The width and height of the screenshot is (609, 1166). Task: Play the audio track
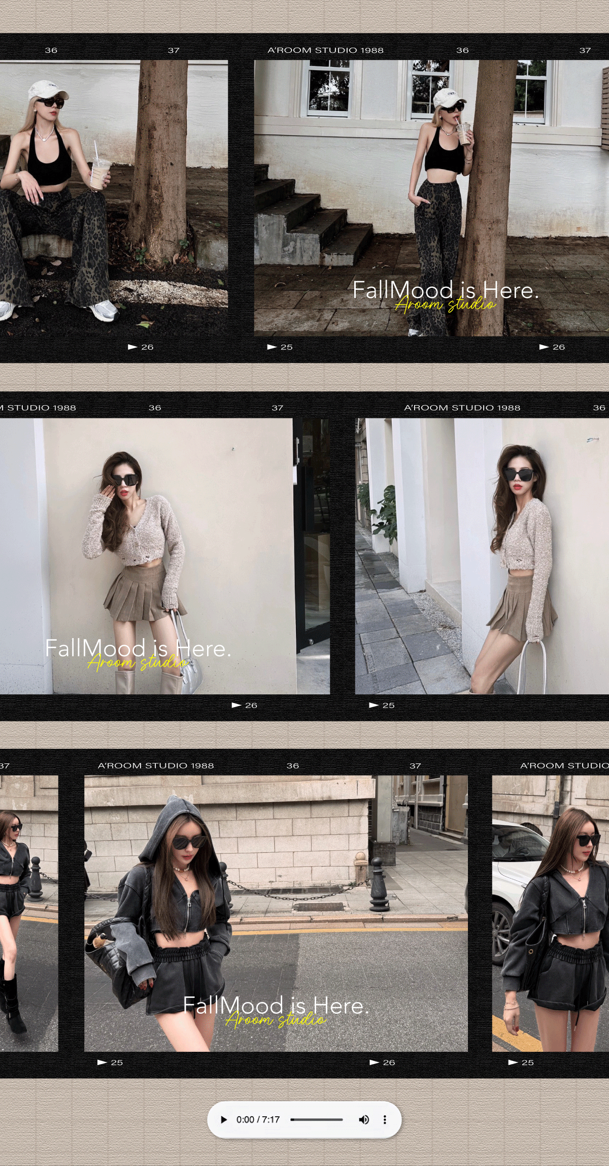pyautogui.click(x=224, y=1119)
